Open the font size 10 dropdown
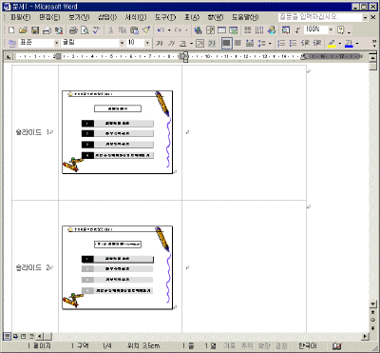The height and width of the screenshot is (353, 380). tap(147, 43)
